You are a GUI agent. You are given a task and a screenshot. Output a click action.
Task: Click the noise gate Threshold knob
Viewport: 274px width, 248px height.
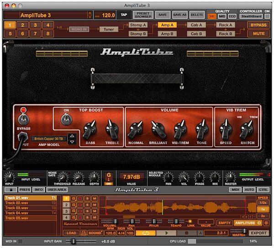coord(63,177)
